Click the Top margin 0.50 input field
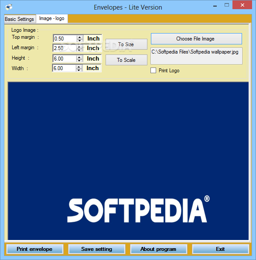 click(x=65, y=39)
